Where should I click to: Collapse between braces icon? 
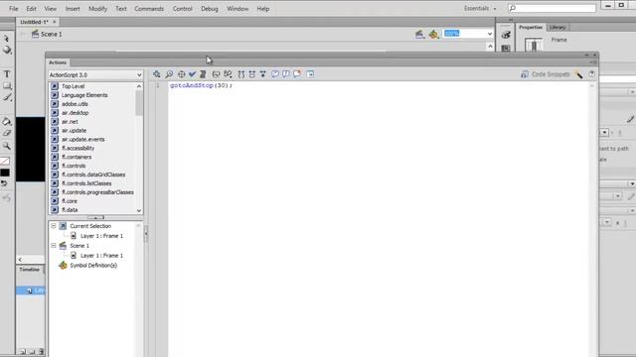(241, 74)
